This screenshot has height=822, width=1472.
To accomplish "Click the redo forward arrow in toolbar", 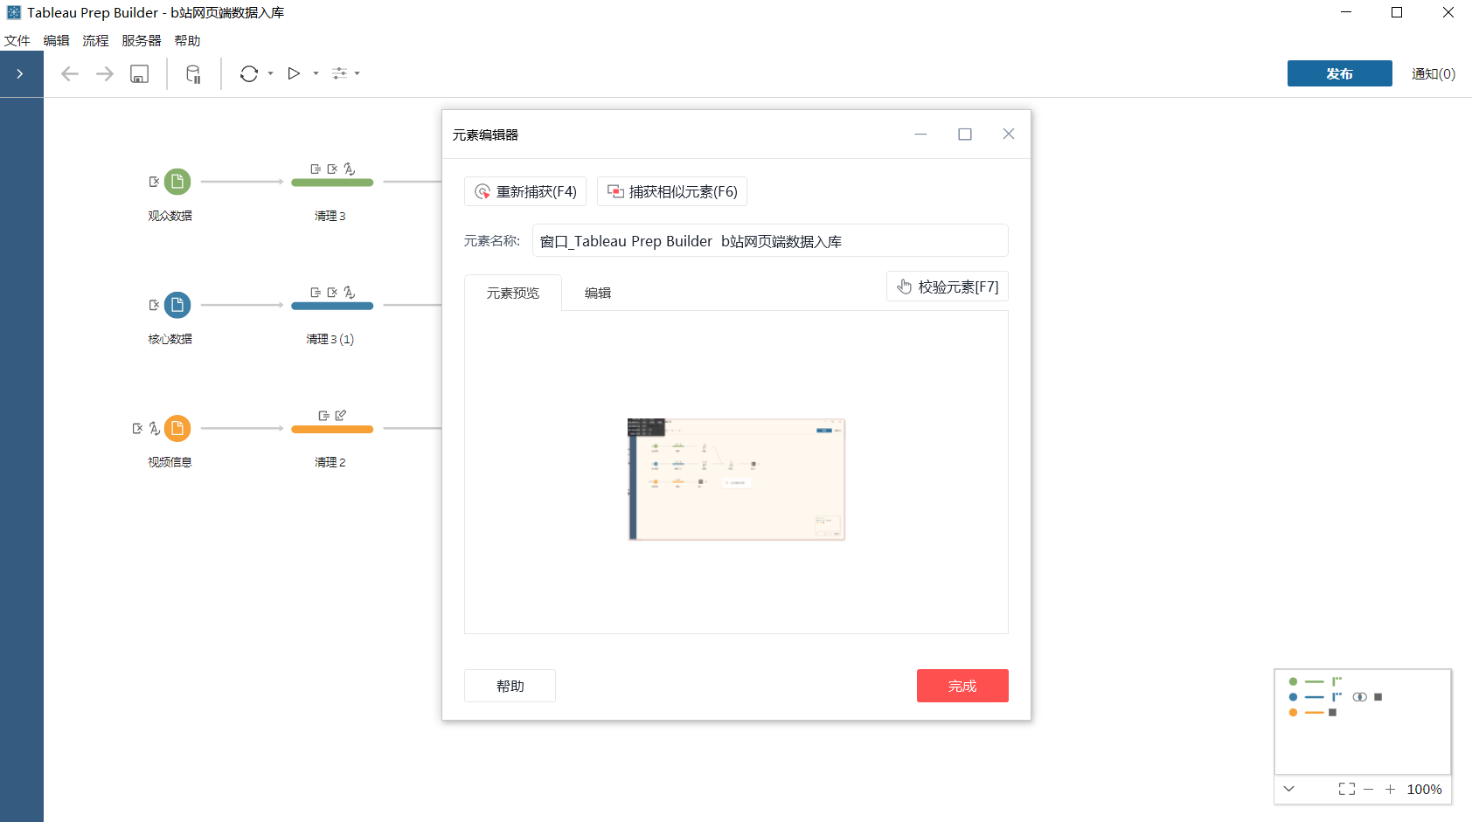I will [x=105, y=74].
